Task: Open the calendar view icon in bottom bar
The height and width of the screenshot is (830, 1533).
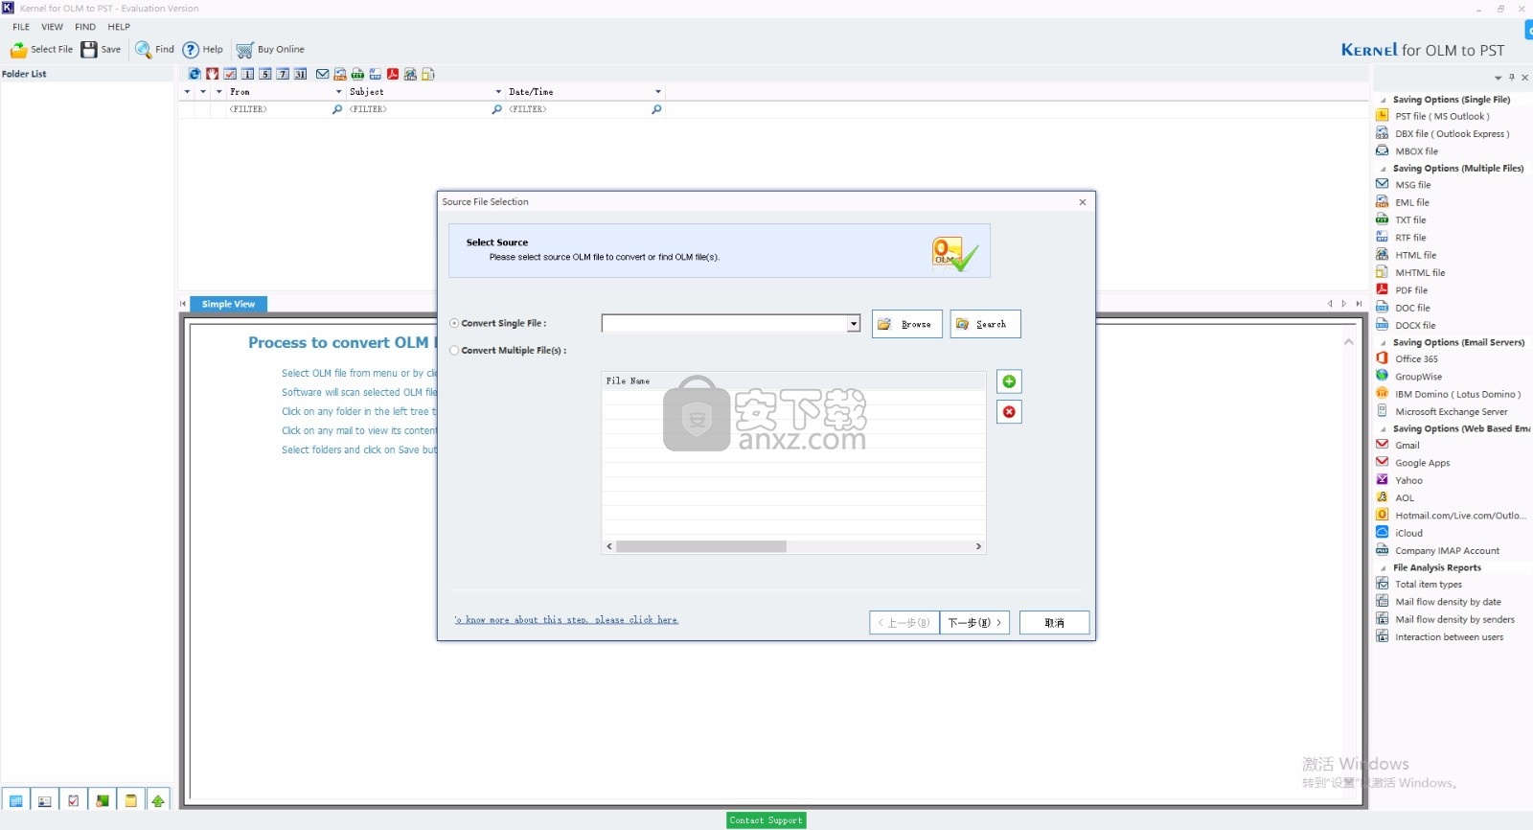Action: point(16,800)
